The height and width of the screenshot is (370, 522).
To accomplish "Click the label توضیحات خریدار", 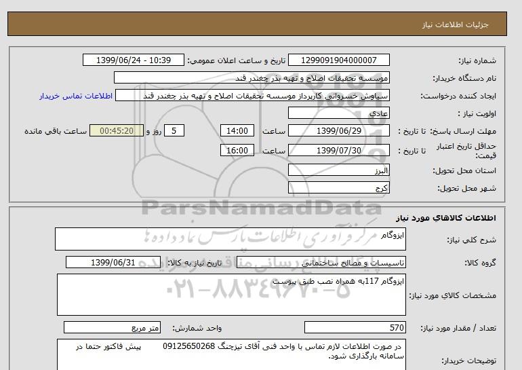I will coord(468,361).
